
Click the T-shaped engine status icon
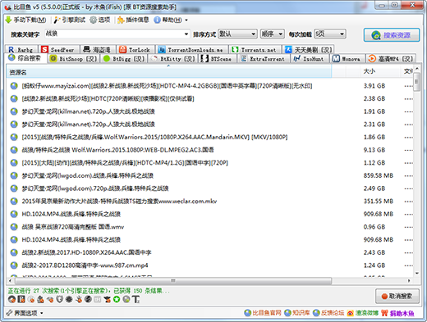135,299
